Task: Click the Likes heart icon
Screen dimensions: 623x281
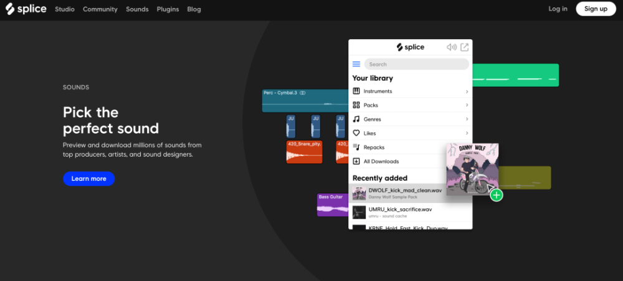Action: (356, 133)
